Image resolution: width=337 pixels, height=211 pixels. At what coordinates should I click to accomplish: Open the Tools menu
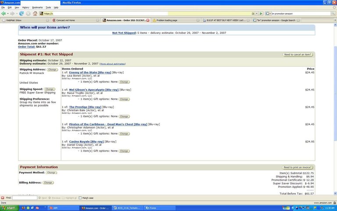(48, 7)
